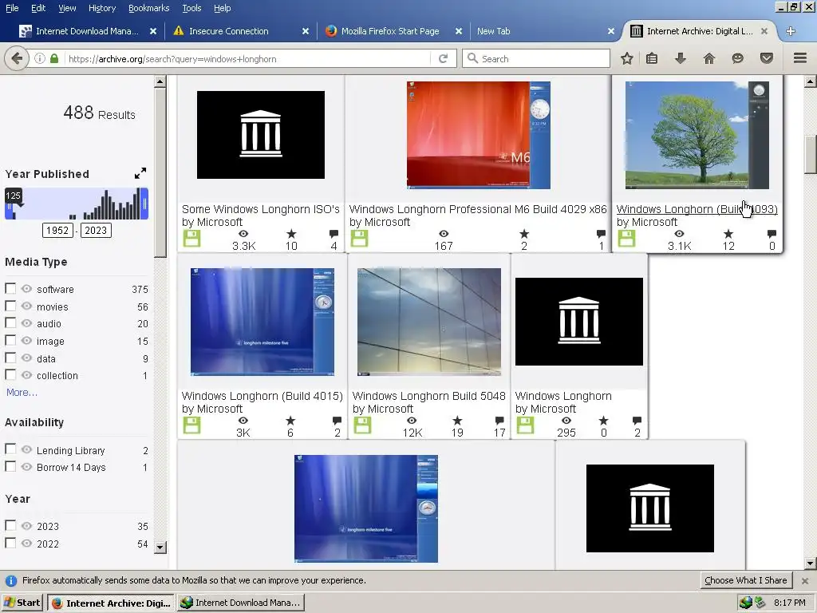Screen dimensions: 817x613
Task: Click the archive.org URL address bar
Action: pyautogui.click(x=247, y=58)
